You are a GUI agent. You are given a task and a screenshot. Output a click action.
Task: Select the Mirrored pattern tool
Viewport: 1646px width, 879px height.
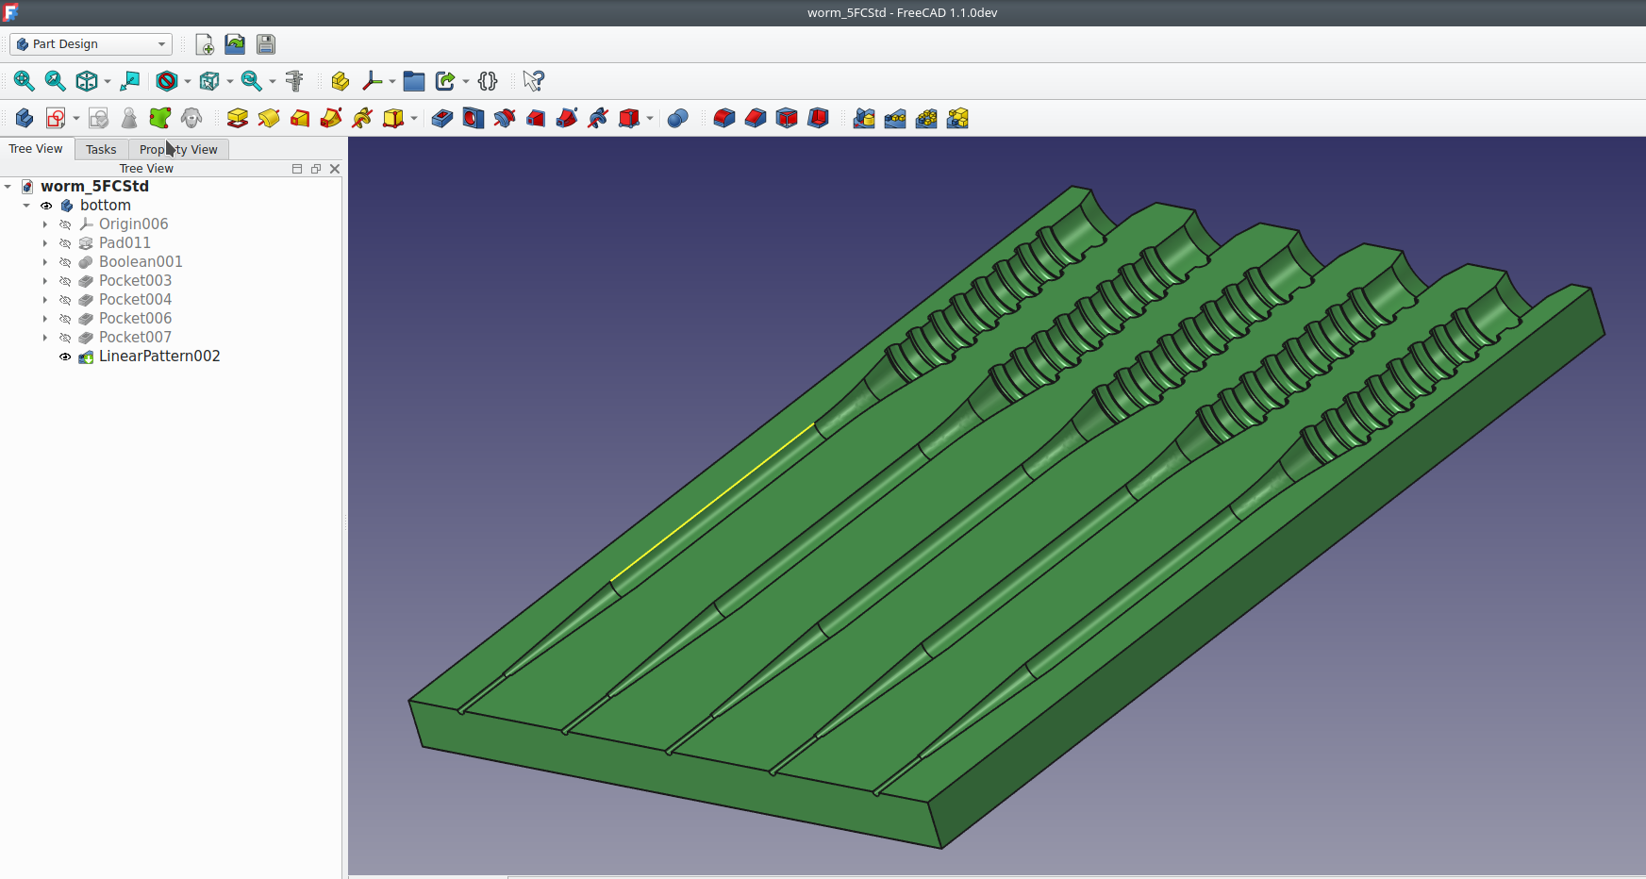(864, 118)
